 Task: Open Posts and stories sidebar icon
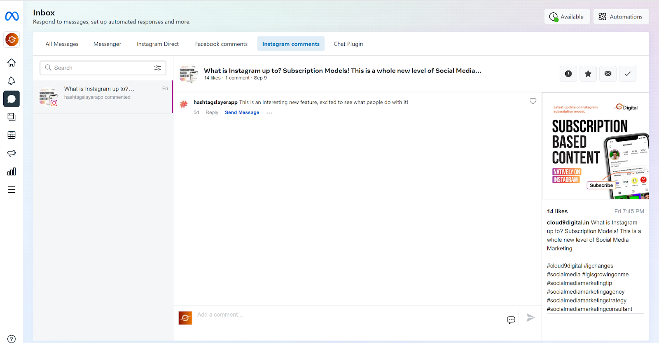(12, 117)
